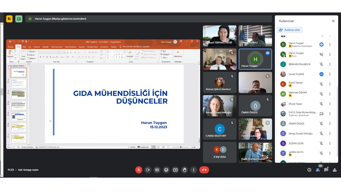The width and height of the screenshot is (341, 192).
Task: Open the emoji reactions picker
Action: (166, 170)
